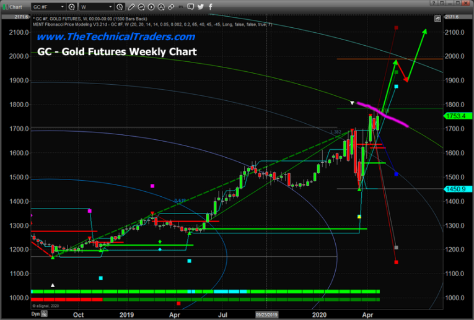Viewport: 474px width, 320px height.
Task: Click the chart detach icon near 2171.6
Action: (x=437, y=19)
